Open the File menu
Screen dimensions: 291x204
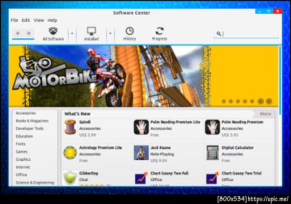tap(14, 20)
